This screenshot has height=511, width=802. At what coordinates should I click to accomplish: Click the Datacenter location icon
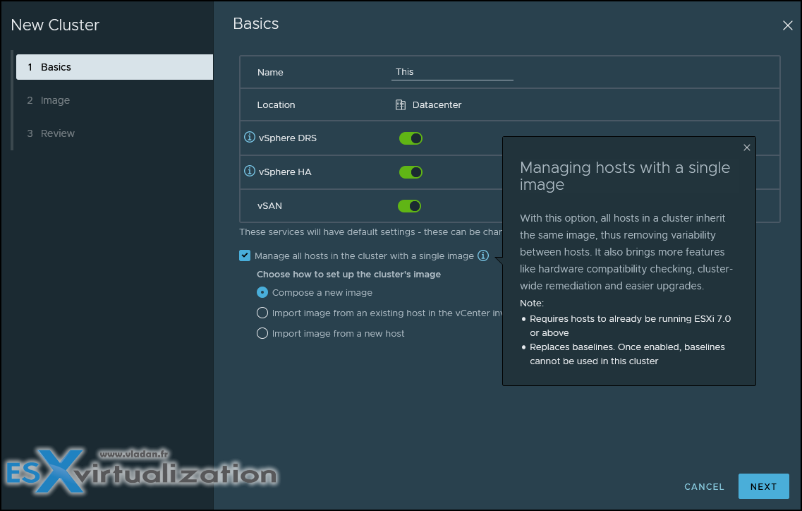pos(401,105)
